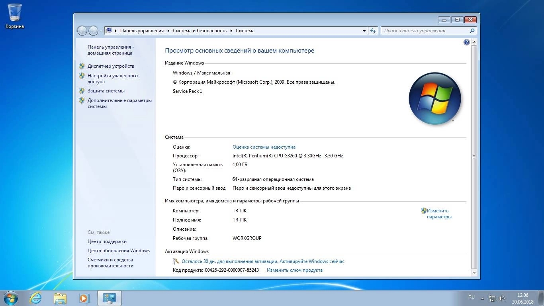The height and width of the screenshot is (306, 544).
Task: Open the address bar history dropdown
Action: [x=364, y=31]
